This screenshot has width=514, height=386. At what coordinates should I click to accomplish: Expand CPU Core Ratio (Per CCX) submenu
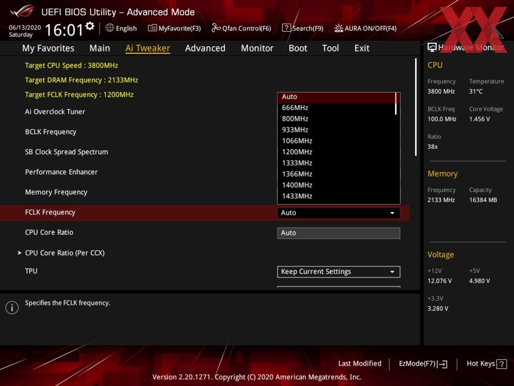(65, 253)
